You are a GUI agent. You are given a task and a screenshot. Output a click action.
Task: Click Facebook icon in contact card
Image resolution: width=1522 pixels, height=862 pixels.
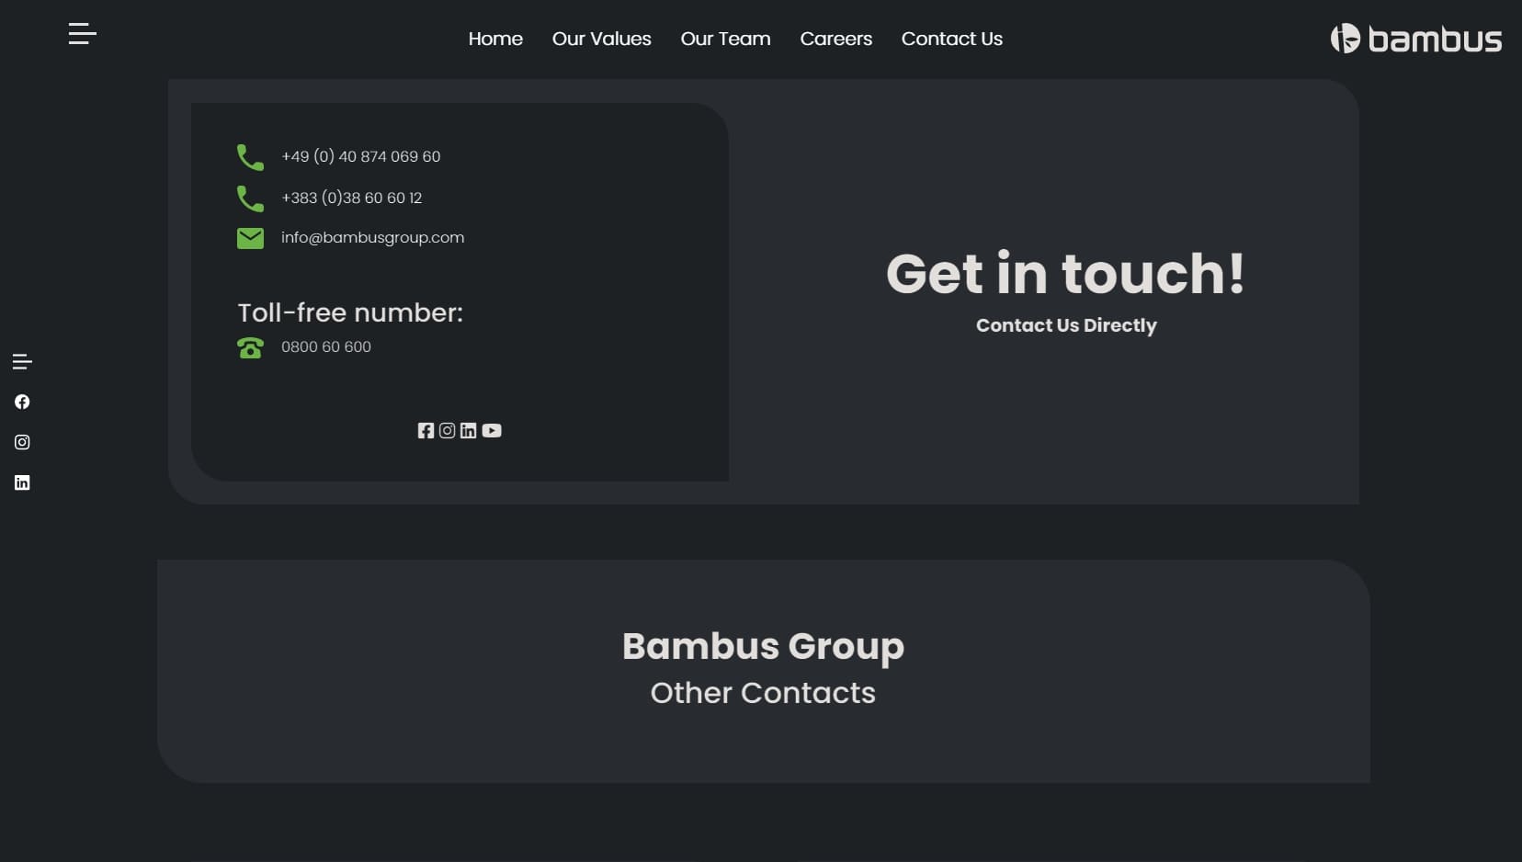pos(426,430)
